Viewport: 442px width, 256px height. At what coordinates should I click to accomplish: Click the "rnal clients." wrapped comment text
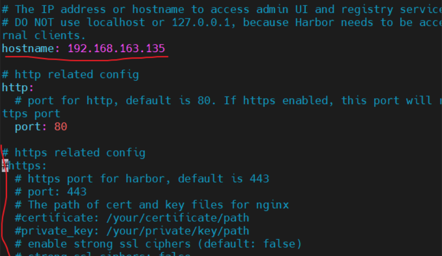click(43, 36)
